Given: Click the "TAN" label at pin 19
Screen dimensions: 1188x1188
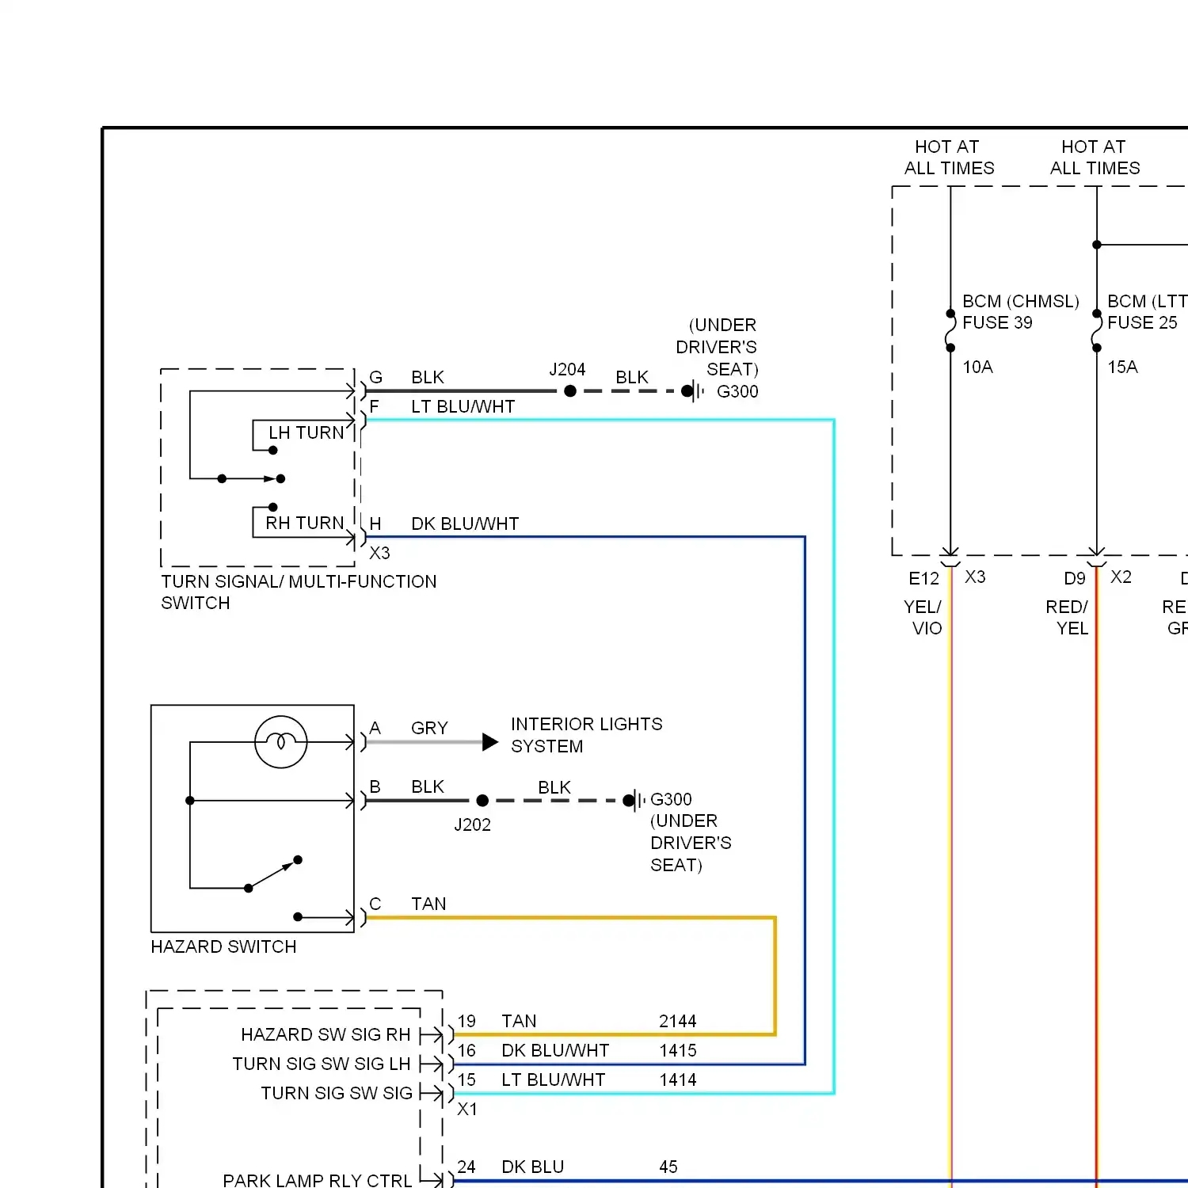Looking at the screenshot, I should 519,1021.
